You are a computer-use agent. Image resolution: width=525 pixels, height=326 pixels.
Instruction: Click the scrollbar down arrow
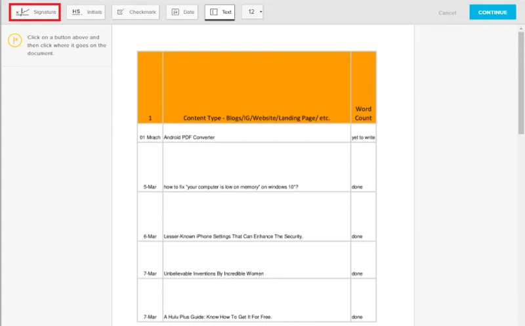521,322
